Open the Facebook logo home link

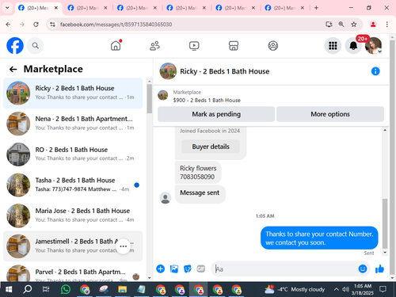tap(15, 45)
